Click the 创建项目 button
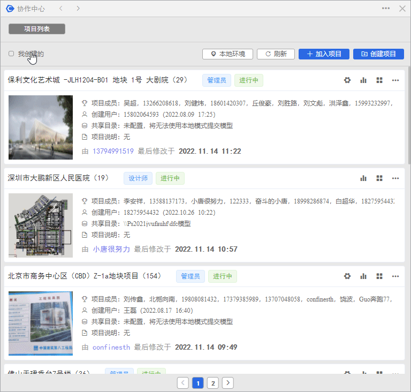 (x=378, y=54)
